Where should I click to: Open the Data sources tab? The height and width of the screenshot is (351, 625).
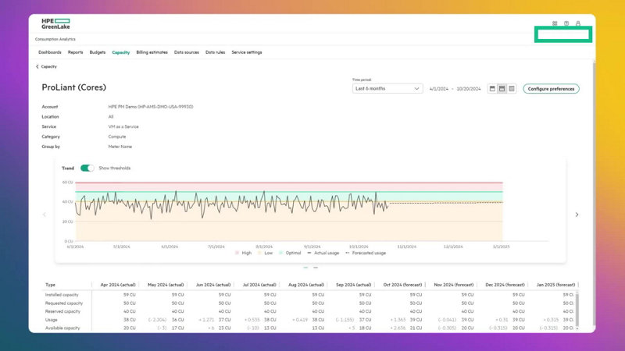[x=187, y=52]
